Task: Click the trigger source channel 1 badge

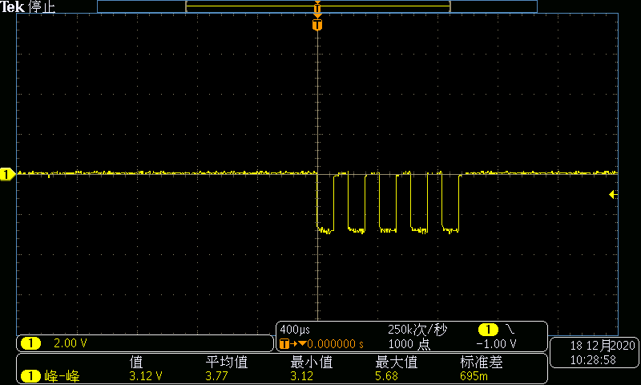Action: coord(488,330)
